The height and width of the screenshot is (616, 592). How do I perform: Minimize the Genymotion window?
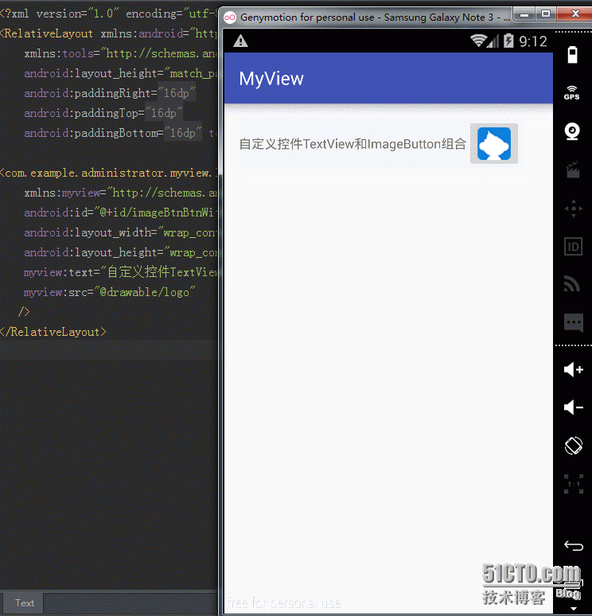pos(524,14)
